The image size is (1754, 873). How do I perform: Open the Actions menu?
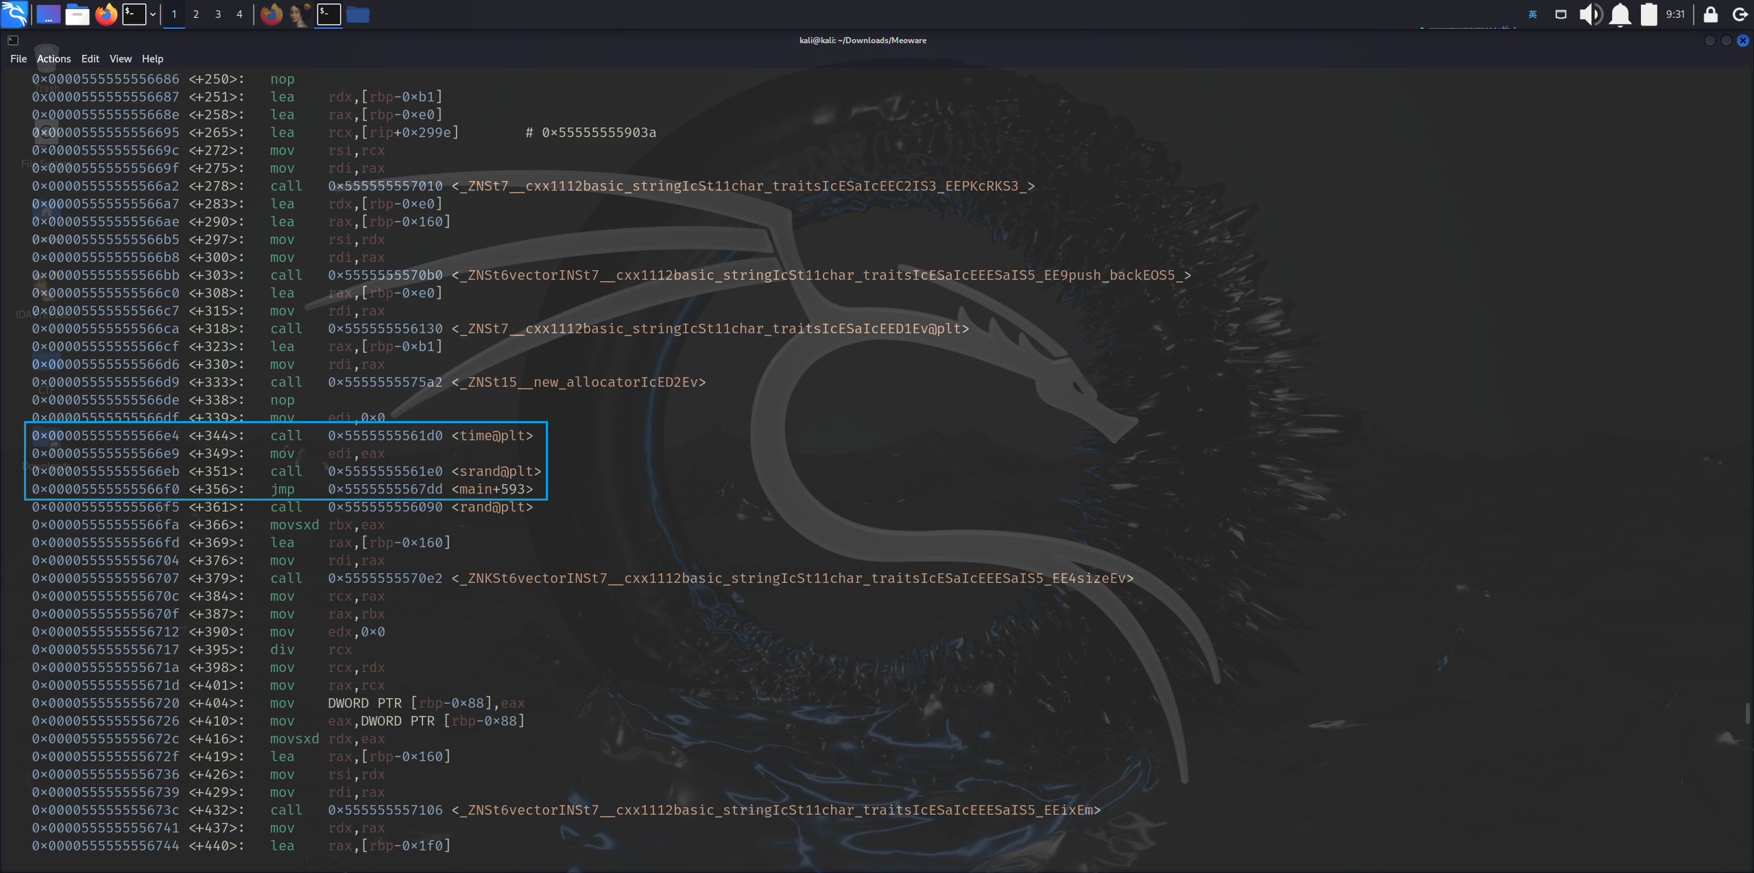click(53, 59)
